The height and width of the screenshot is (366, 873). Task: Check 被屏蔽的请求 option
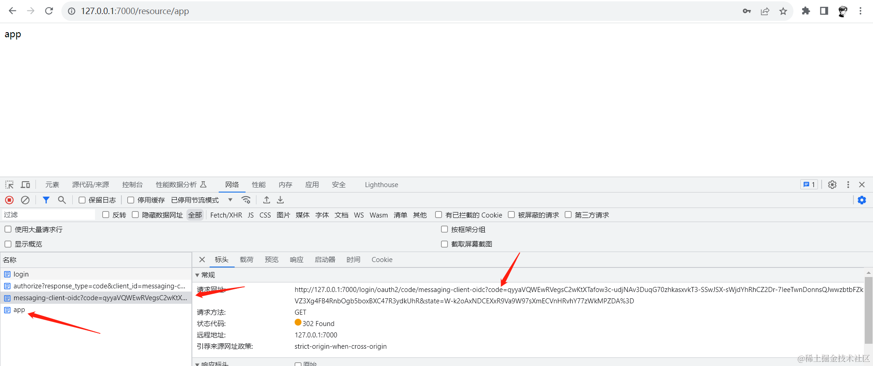[x=512, y=215]
